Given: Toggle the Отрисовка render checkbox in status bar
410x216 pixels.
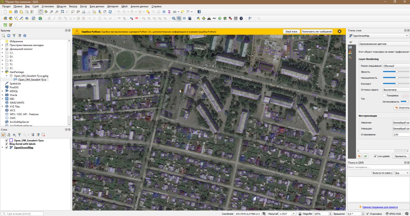Looking at the screenshot, I should 367,213.
